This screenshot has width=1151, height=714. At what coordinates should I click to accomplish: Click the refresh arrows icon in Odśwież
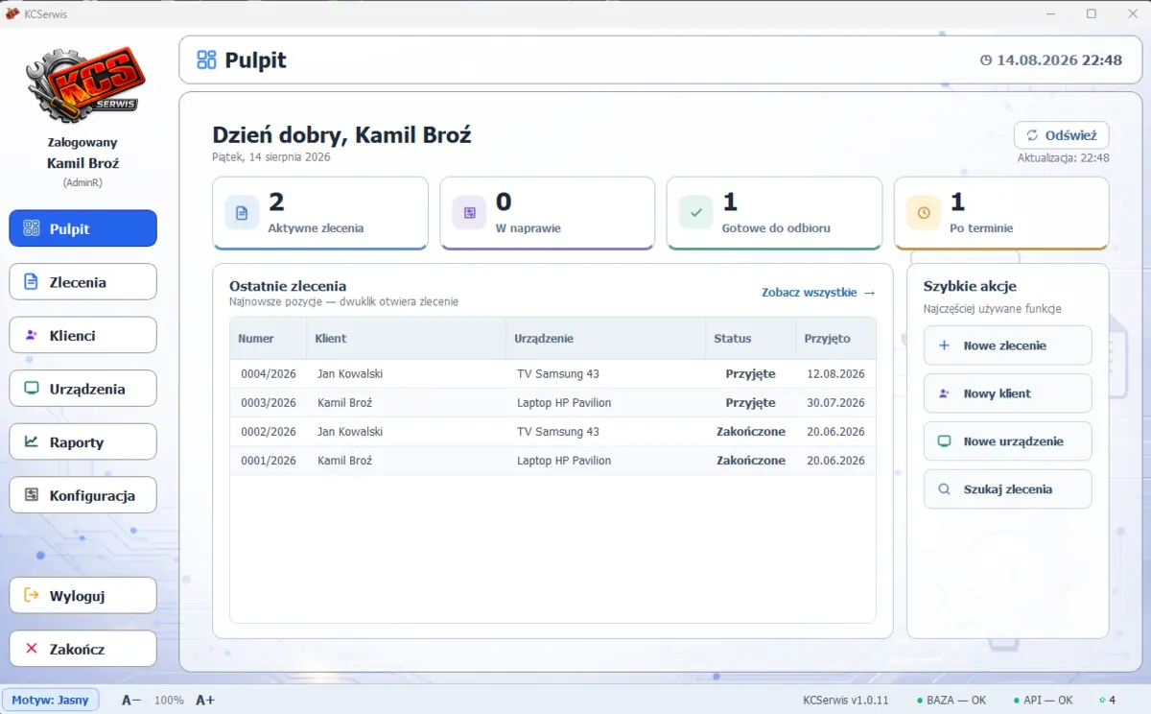tap(1032, 135)
